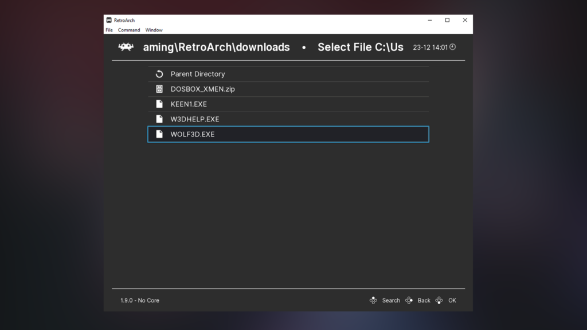
Task: Open the Window menu
Action: pos(154,30)
